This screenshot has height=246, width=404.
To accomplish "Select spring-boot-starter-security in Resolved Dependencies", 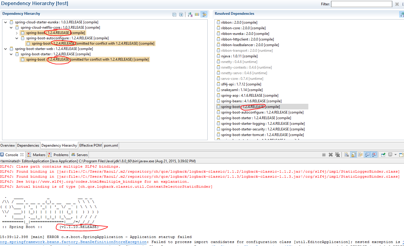I will (x=261, y=129).
